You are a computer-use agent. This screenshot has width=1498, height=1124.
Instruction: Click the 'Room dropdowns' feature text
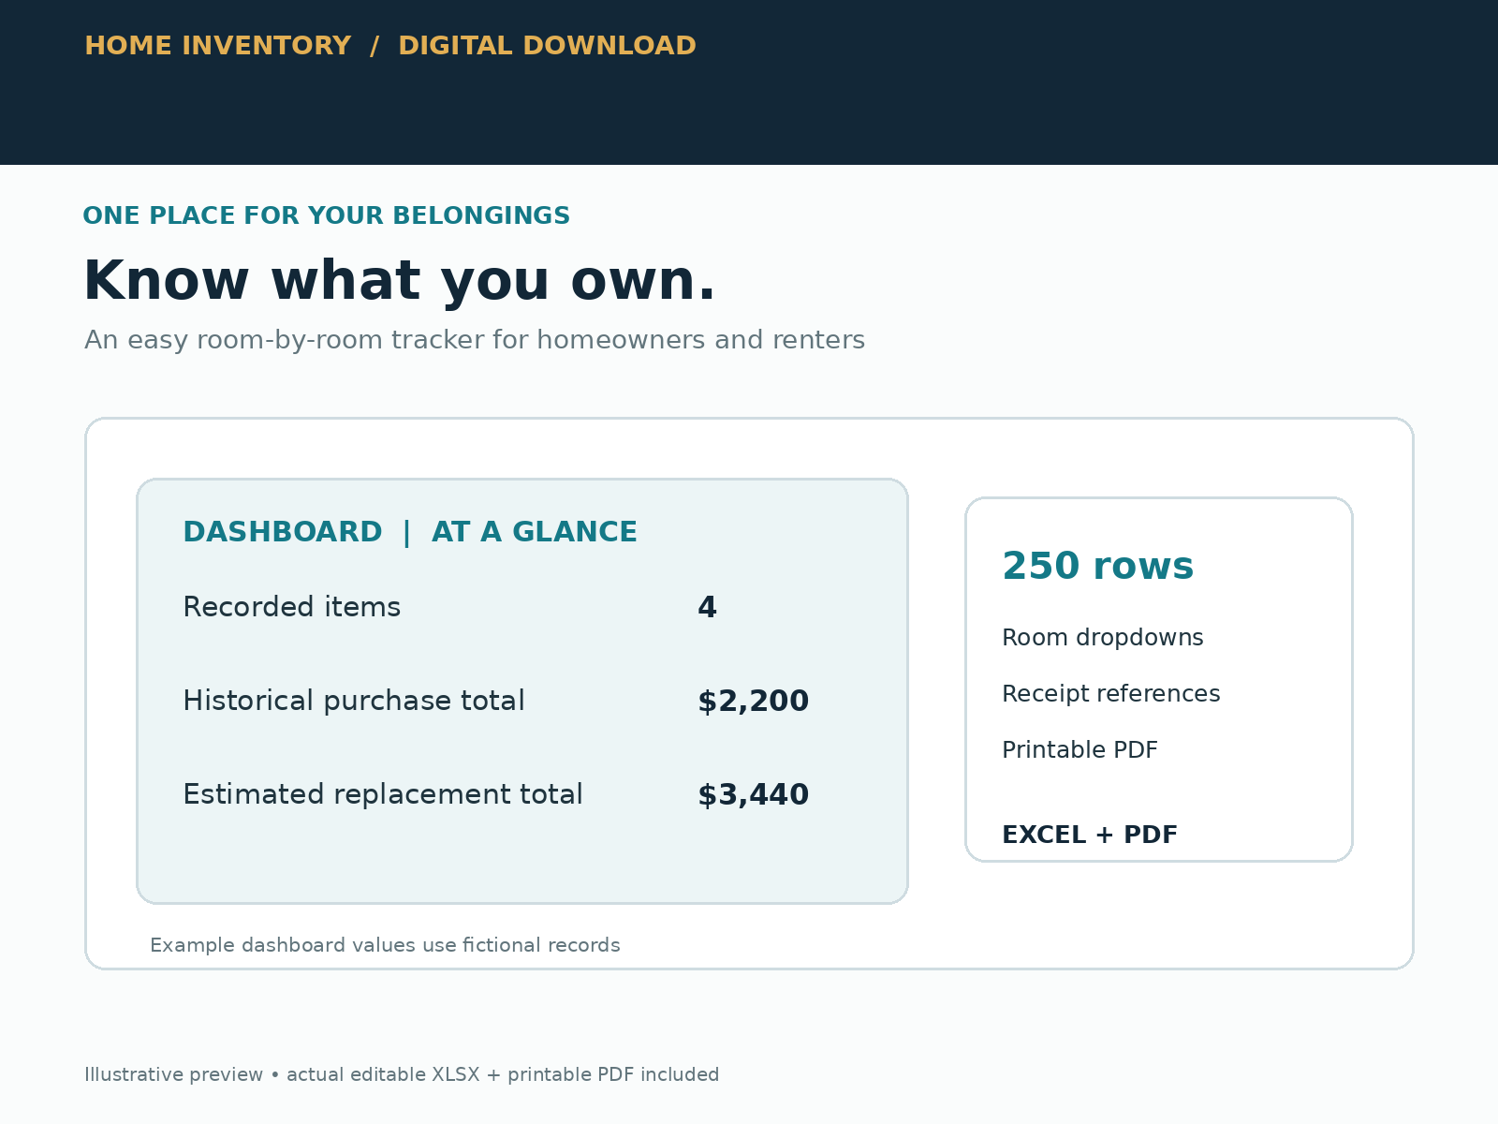[x=1102, y=638]
